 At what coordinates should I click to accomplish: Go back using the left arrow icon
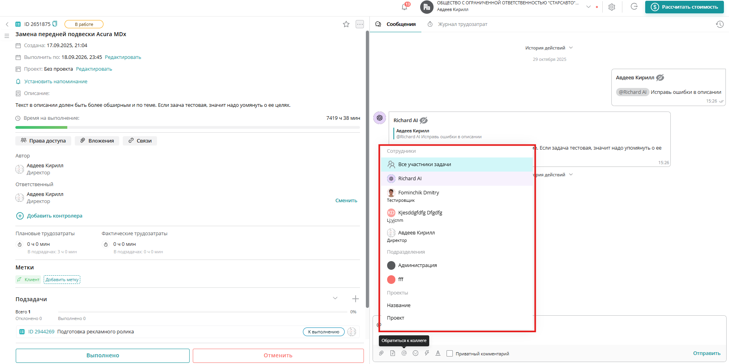7,24
